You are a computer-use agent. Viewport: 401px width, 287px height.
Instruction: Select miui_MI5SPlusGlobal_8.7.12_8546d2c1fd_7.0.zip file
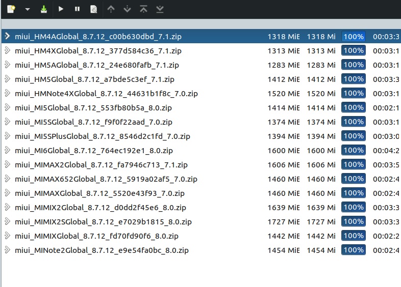point(103,136)
